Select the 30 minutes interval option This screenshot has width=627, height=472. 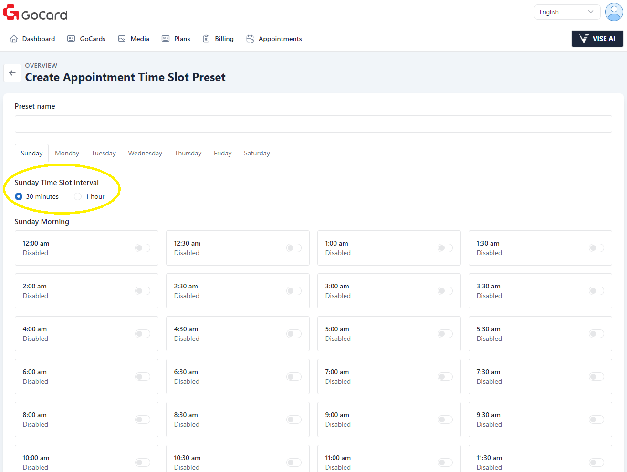click(x=19, y=196)
